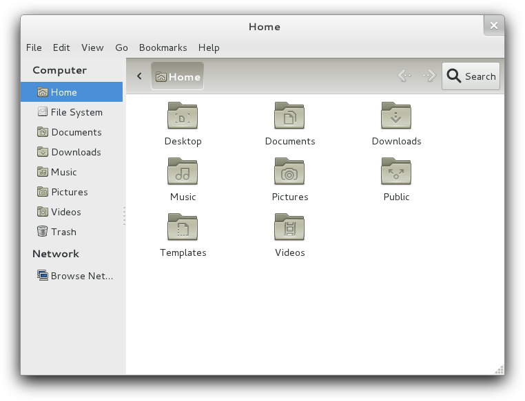The width and height of the screenshot is (525, 401).
Task: Open the Music folder in the main view
Action: [x=183, y=171]
